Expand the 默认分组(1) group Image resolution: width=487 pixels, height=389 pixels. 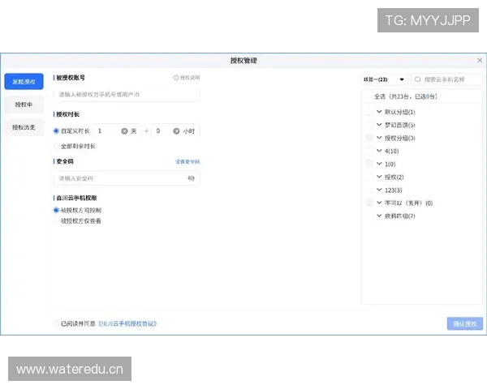coord(379,112)
